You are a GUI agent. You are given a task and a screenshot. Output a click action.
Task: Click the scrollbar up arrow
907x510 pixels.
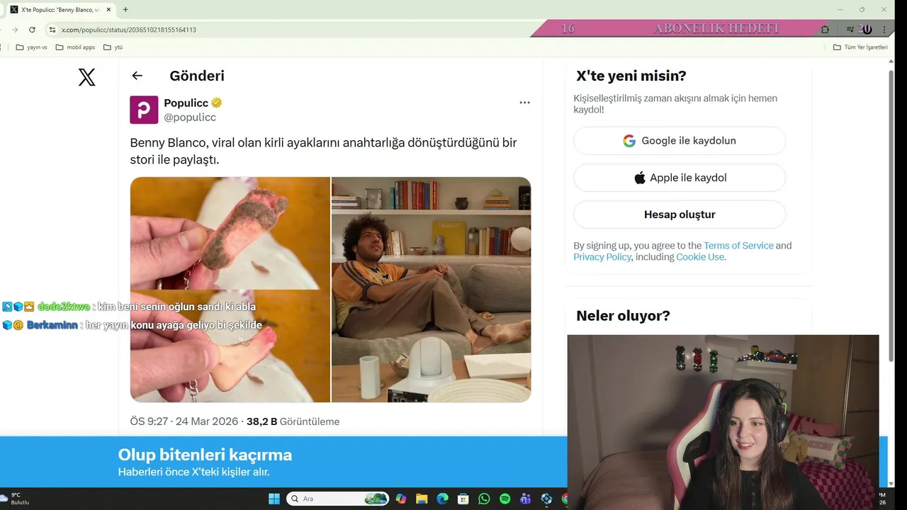coord(891,62)
